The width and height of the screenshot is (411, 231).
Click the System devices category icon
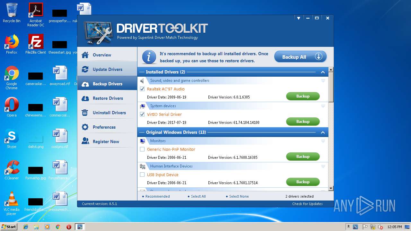143,106
